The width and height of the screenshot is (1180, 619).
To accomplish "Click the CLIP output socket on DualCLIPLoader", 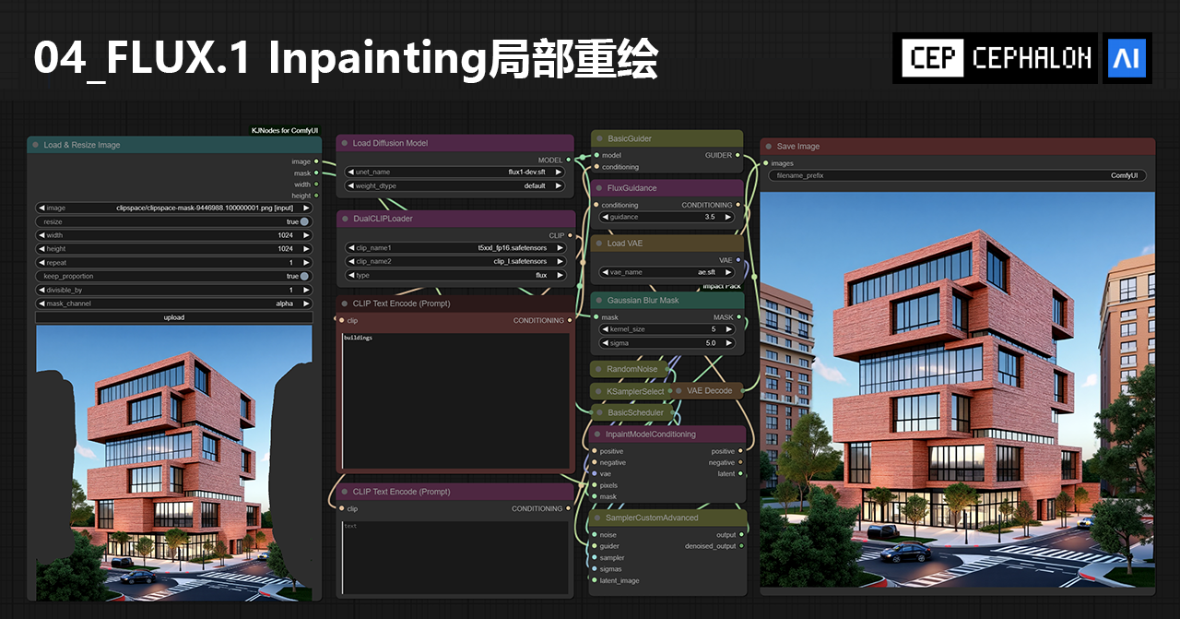I will pyautogui.click(x=570, y=235).
